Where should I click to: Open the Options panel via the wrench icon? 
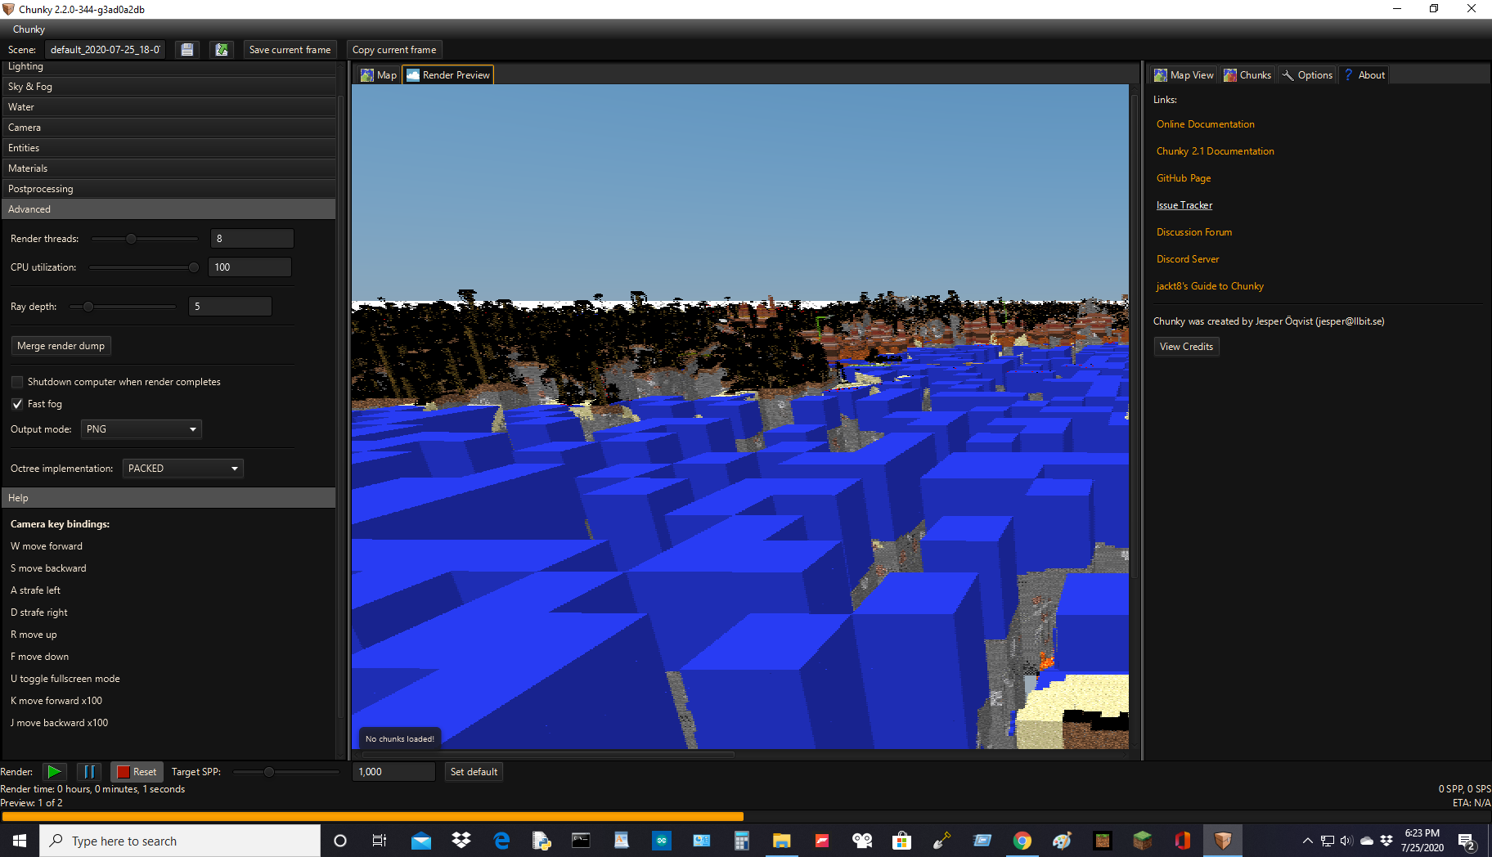pos(1306,74)
